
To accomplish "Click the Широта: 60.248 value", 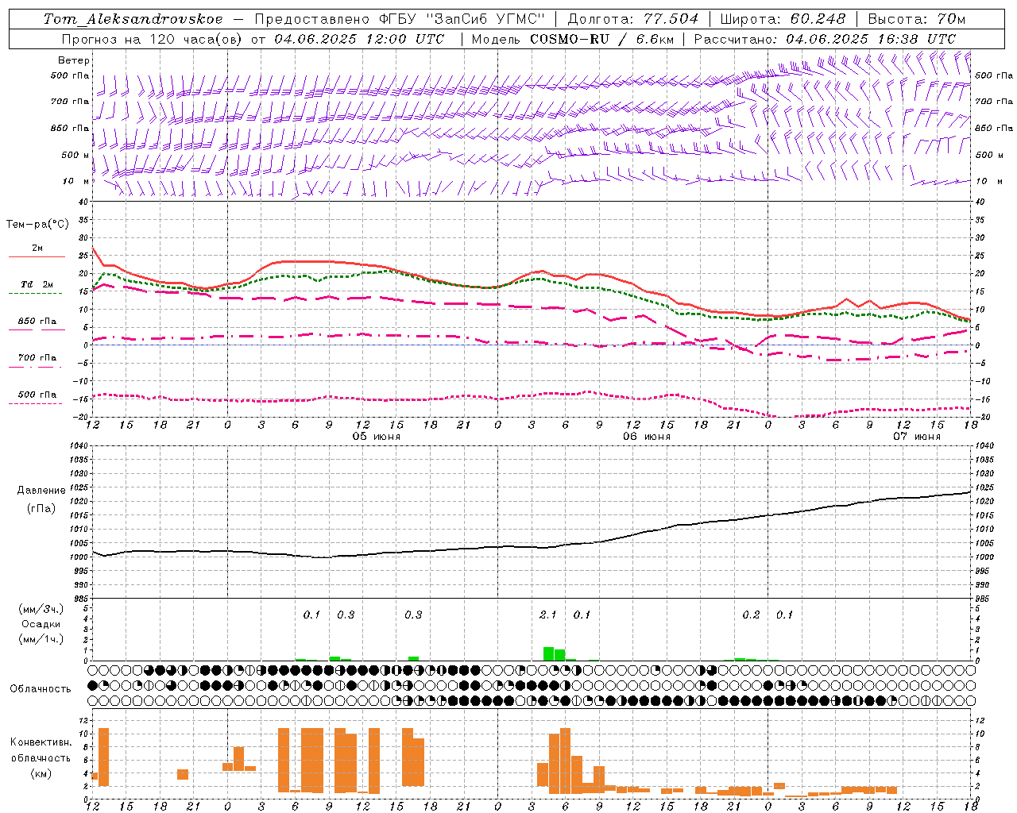I will coord(783,19).
